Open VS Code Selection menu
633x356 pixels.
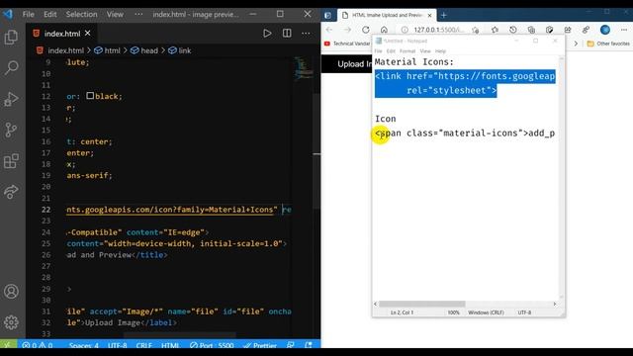pyautogui.click(x=81, y=14)
